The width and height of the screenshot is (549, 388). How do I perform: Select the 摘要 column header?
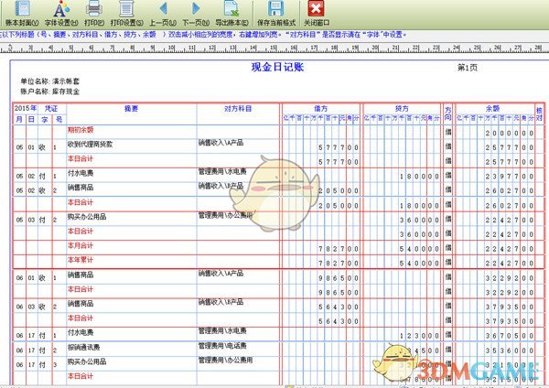(x=131, y=109)
